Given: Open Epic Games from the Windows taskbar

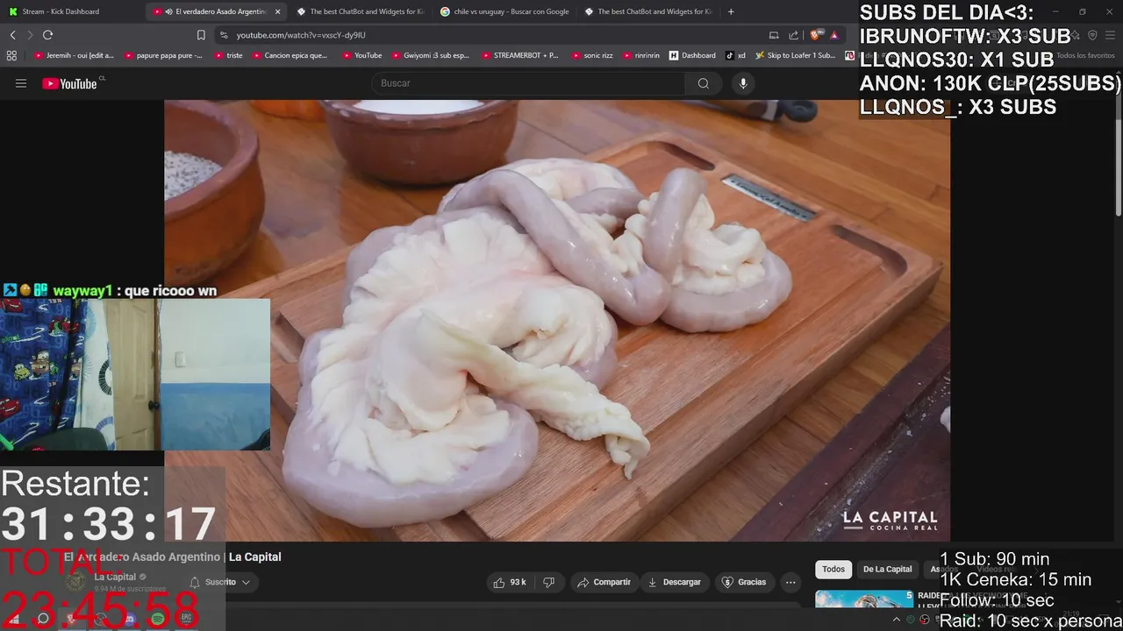Looking at the screenshot, I should [x=186, y=619].
